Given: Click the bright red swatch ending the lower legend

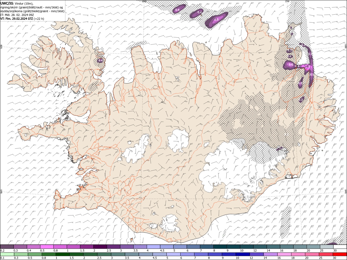Looking at the screenshot, I should tap(340, 254).
